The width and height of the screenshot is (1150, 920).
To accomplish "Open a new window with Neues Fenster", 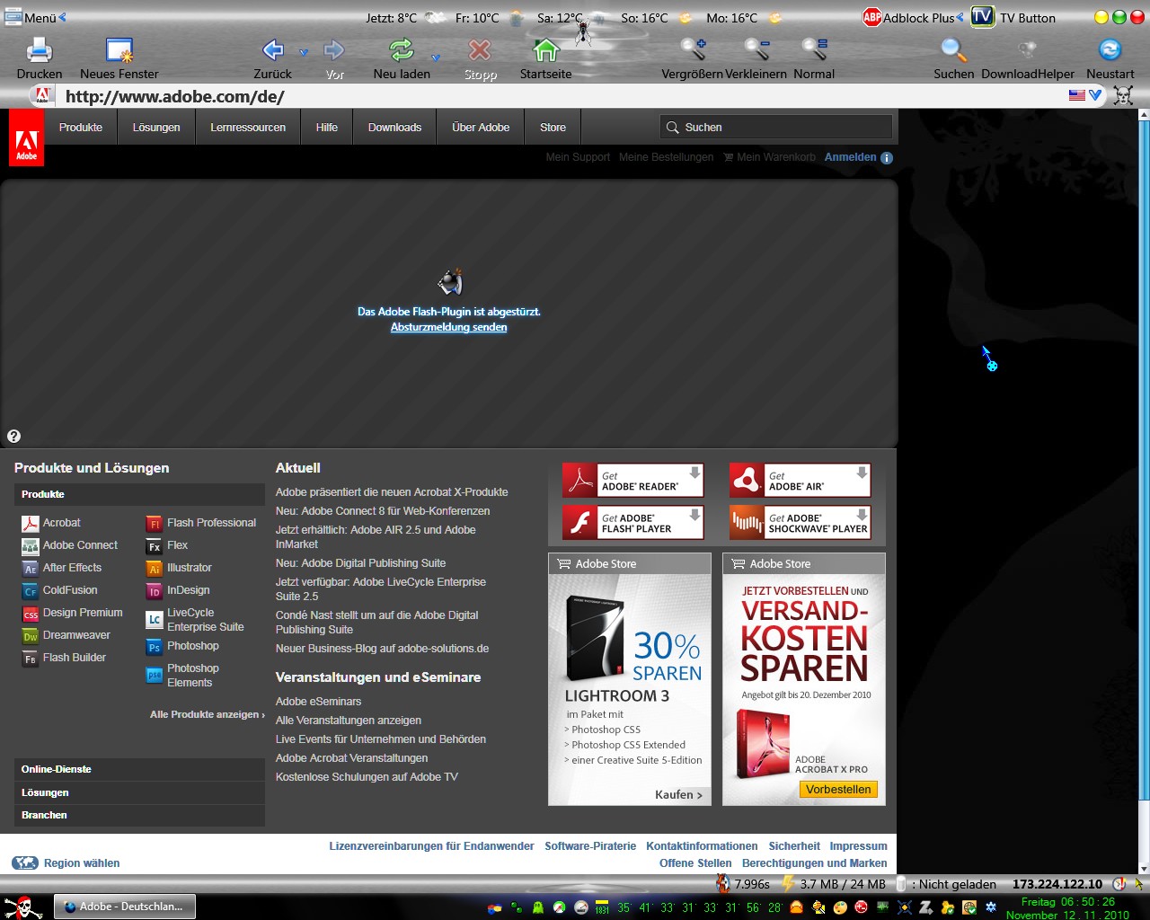I will point(119,50).
